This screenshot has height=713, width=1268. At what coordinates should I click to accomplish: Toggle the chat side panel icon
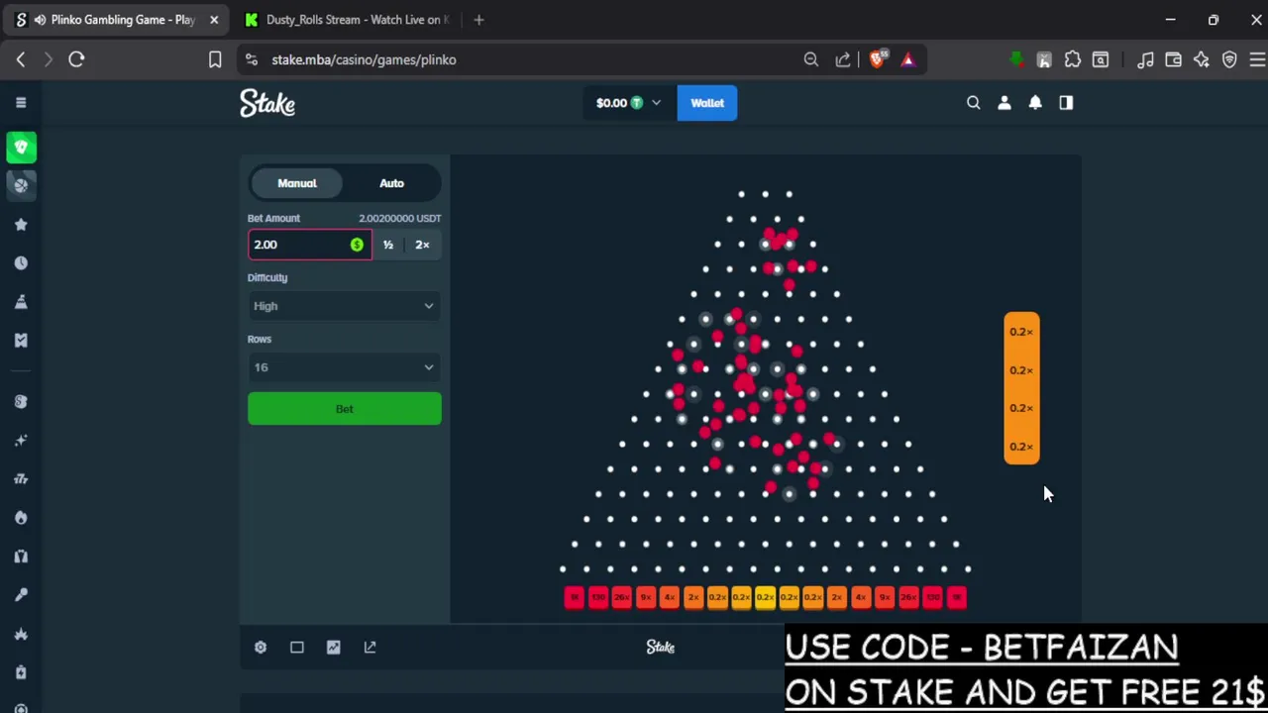[x=1066, y=103]
